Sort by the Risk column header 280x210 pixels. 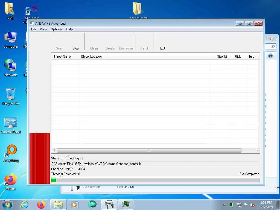click(238, 57)
